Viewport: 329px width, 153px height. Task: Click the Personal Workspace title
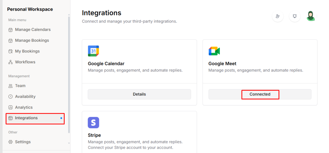coord(30,9)
